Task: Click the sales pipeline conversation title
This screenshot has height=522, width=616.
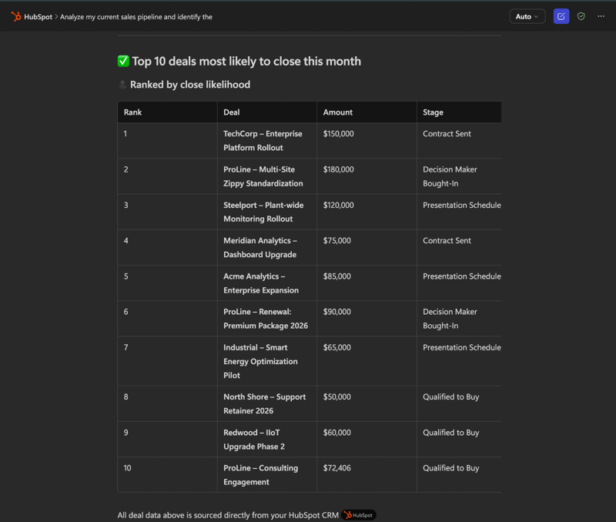Action: (137, 16)
